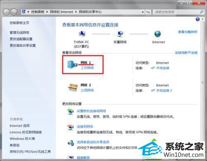The height and width of the screenshot is (161, 207).
Task: Open Windows 防火墙 from the sidebar
Action: (22, 139)
